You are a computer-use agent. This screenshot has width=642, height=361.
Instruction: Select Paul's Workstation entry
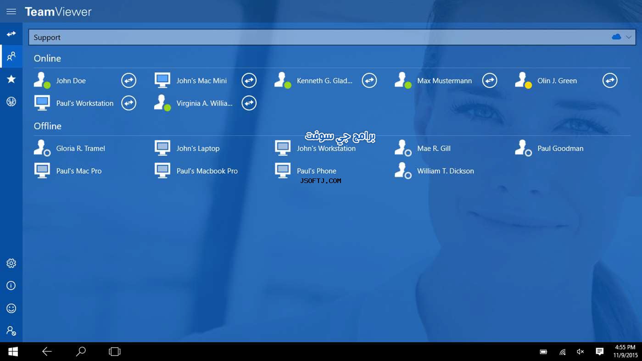tap(85, 103)
